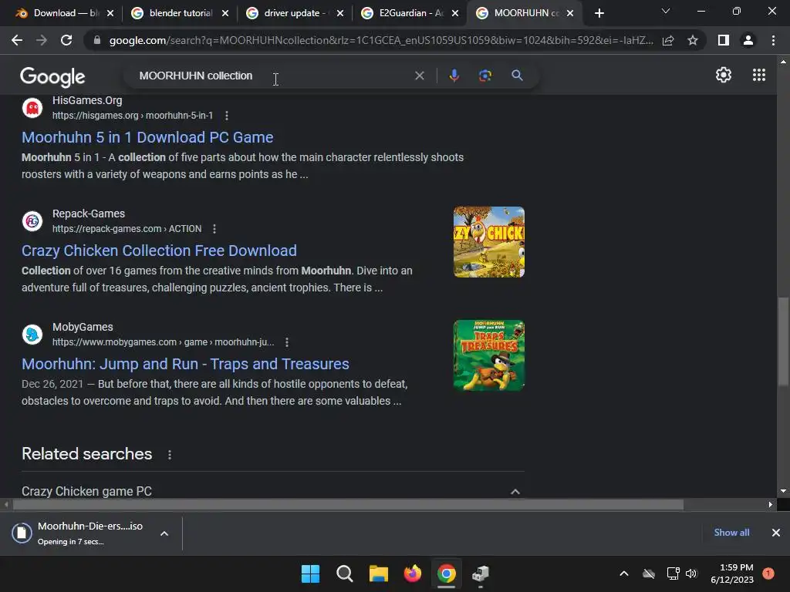Viewport: 790px width, 592px height.
Task: Click the scroll-down arrow of vertical scrollbar
Action: pyautogui.click(x=783, y=491)
